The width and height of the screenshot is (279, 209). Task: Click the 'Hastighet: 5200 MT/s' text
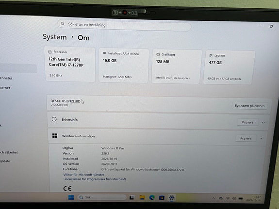(117, 77)
